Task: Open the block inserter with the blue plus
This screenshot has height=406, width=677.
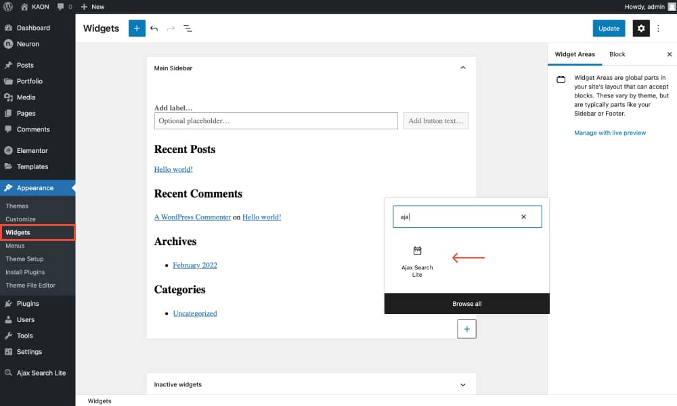Action: [x=136, y=28]
